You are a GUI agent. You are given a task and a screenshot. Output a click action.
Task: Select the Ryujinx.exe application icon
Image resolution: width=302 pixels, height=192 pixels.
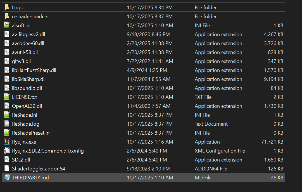7,142
